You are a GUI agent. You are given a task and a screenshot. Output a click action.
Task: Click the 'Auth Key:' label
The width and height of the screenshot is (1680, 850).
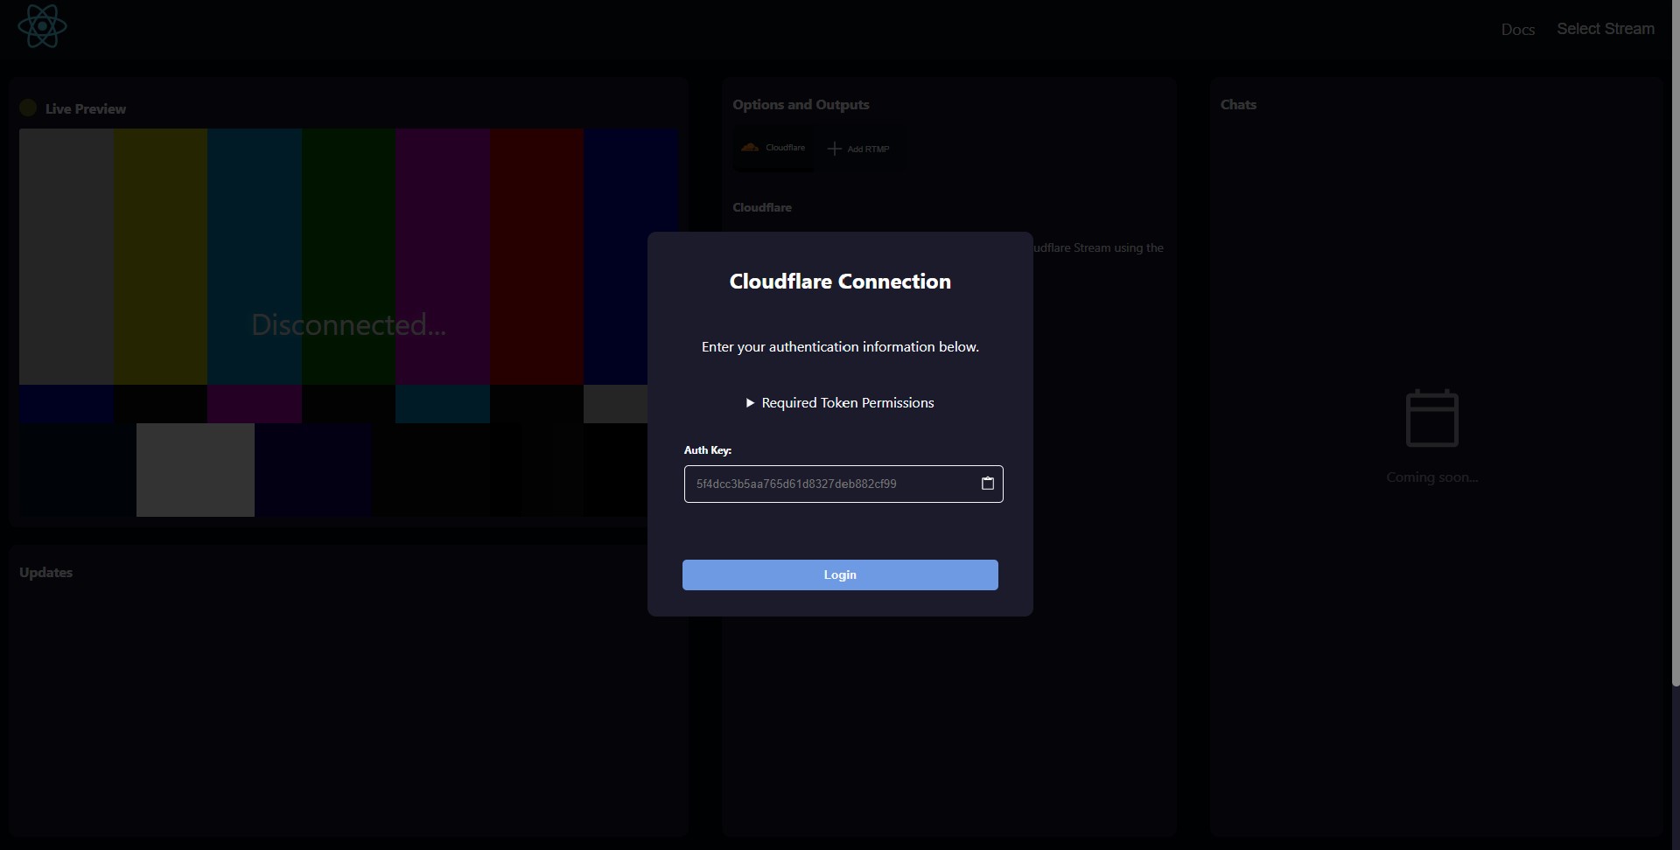tap(707, 450)
